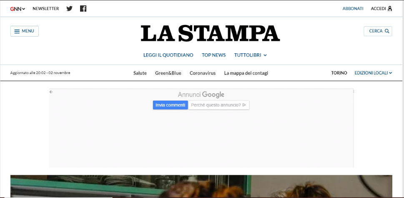Select the Coronavirus section
The image size is (404, 198).
[x=203, y=73]
